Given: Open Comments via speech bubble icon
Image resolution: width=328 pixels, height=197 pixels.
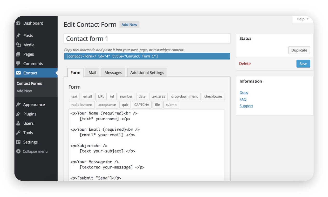Looking at the screenshot, I should [18, 64].
